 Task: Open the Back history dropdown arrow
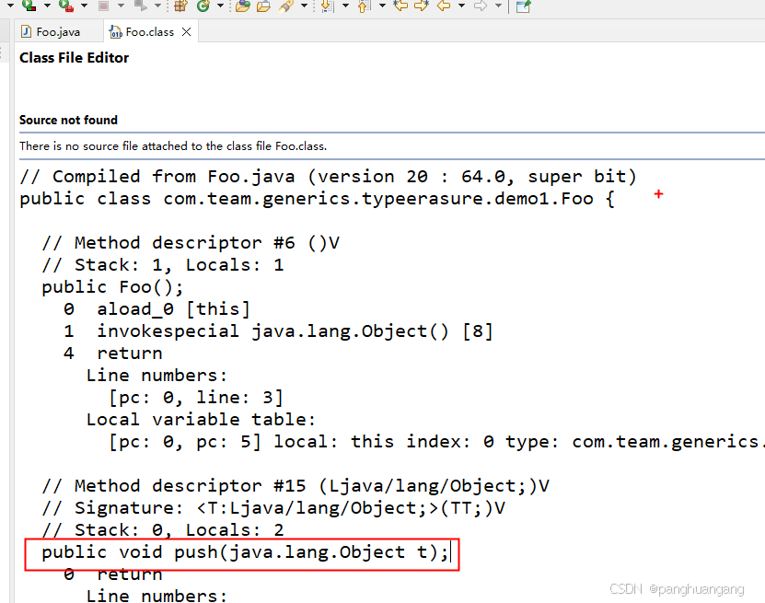coord(461,6)
